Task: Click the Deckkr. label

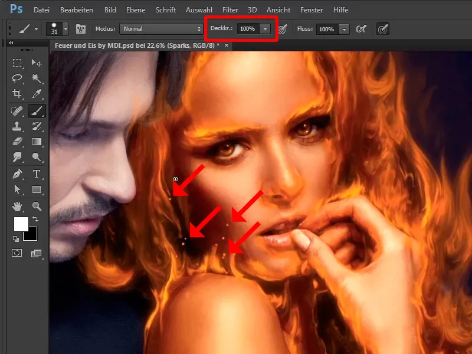Action: pos(222,28)
